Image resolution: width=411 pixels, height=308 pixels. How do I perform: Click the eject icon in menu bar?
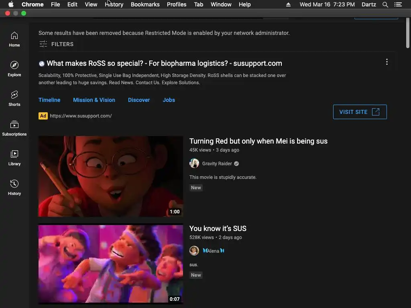click(x=288, y=4)
